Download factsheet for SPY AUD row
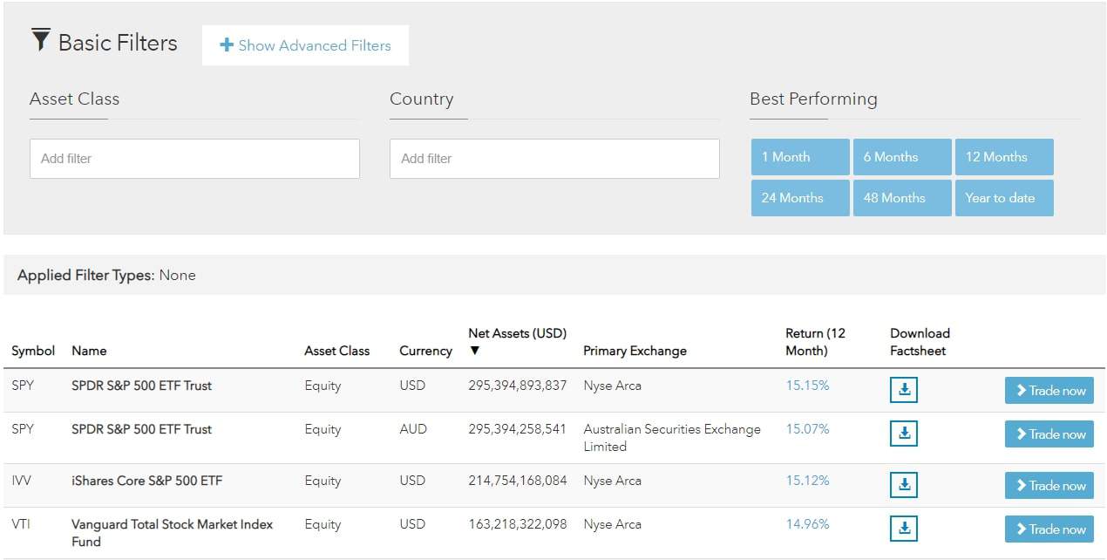Screen dimensions: 1107x560 [904, 433]
